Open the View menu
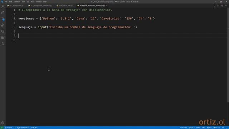This screenshot has width=229, height=129. coord(24,2)
